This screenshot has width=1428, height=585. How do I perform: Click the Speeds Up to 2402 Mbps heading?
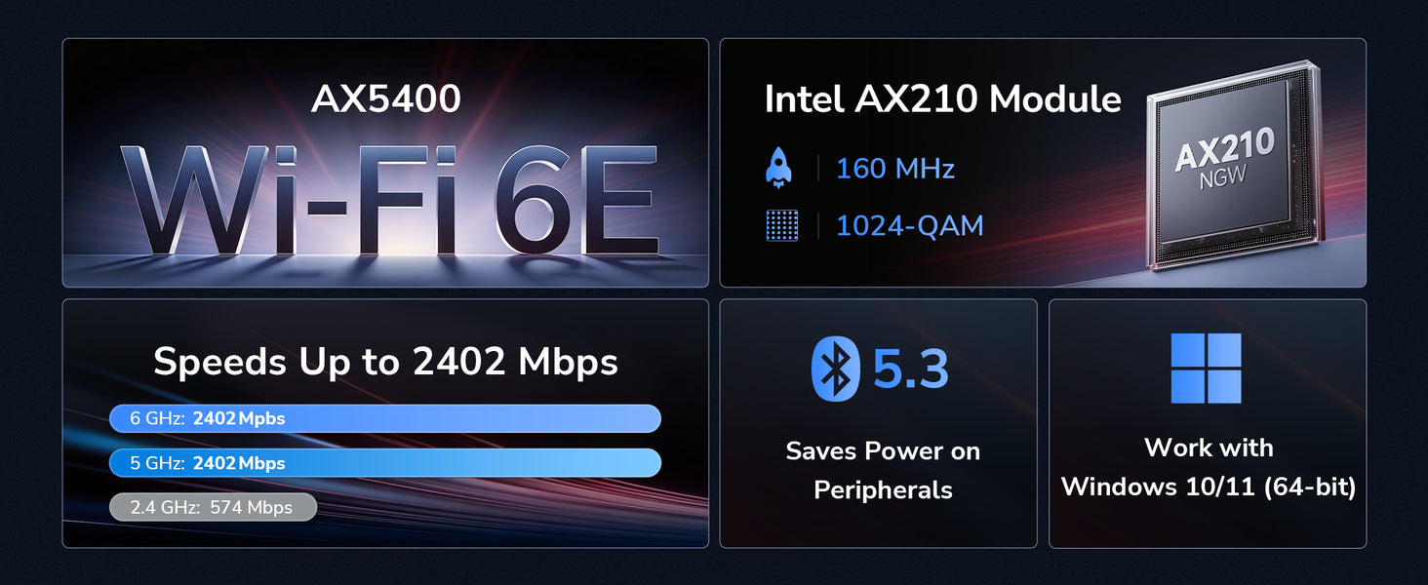[x=385, y=362]
